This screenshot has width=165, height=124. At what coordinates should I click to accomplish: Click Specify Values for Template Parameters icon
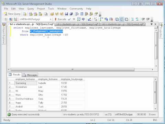coord(96,19)
